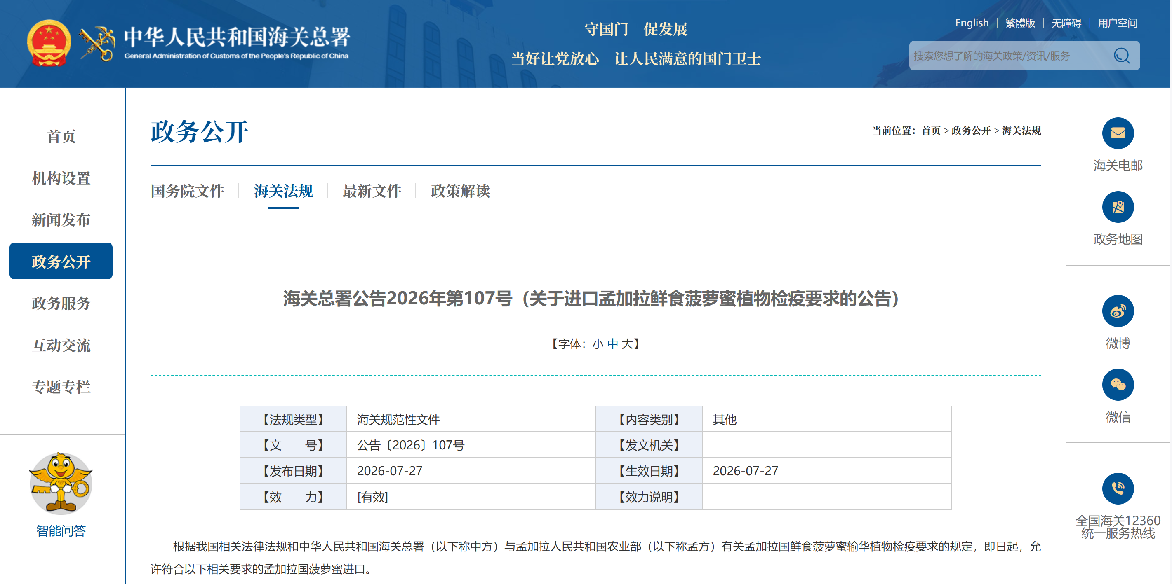Open 专题专栏 in sidebar

(61, 387)
